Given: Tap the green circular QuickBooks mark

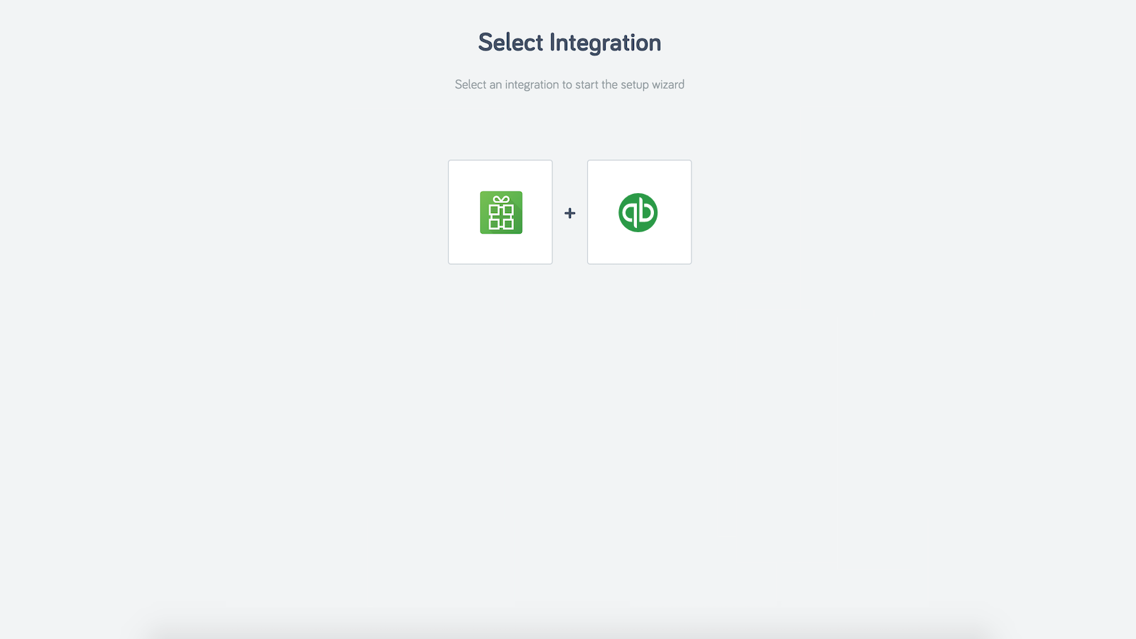Looking at the screenshot, I should 638,212.
